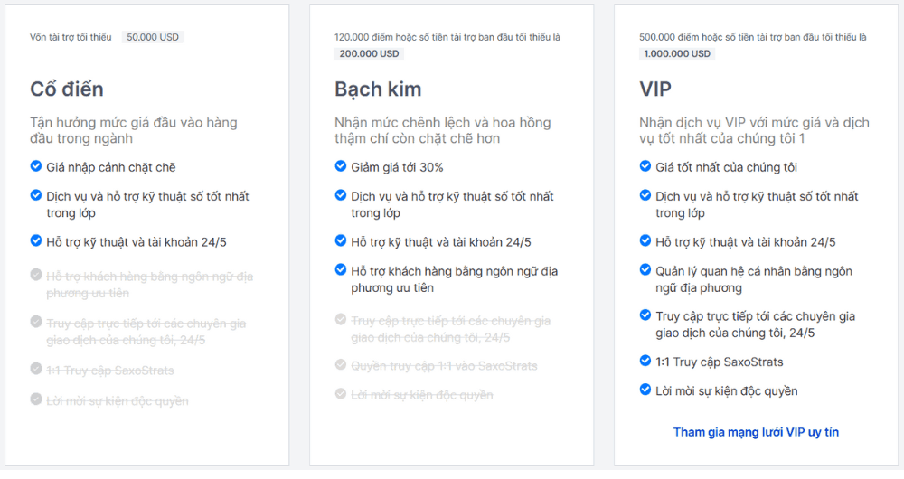Click the checkmark icon next to "Giảm giá tới 30%"
This screenshot has width=904, height=479.
click(x=341, y=166)
